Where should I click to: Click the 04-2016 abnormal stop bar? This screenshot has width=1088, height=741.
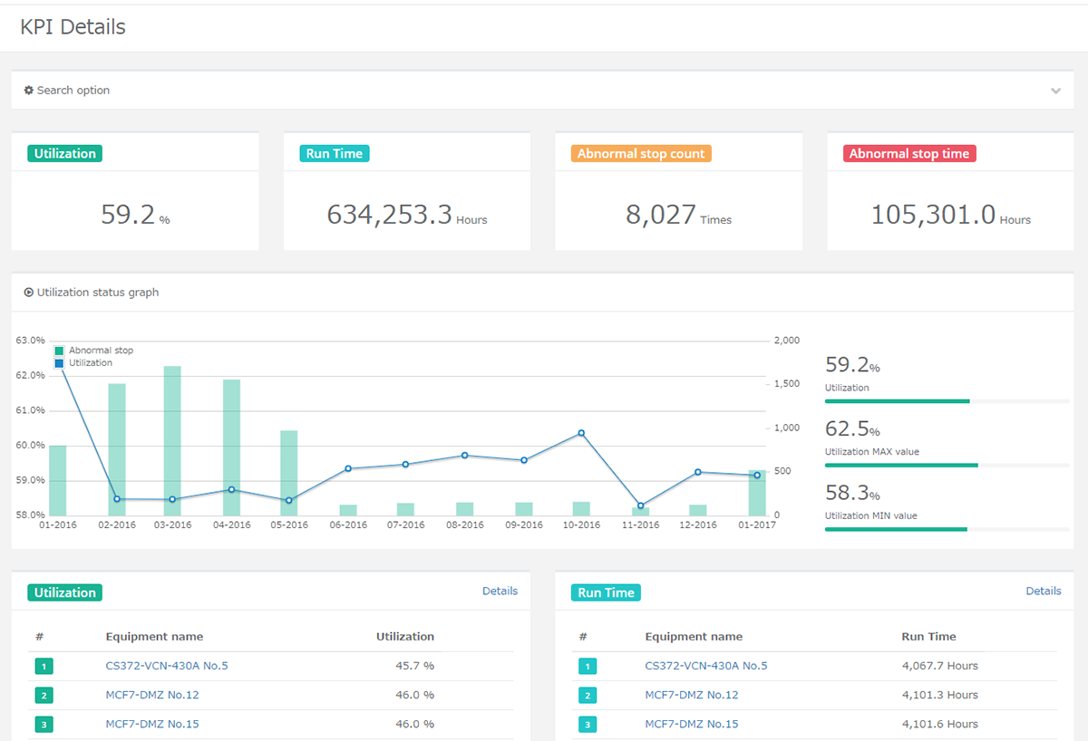[231, 447]
